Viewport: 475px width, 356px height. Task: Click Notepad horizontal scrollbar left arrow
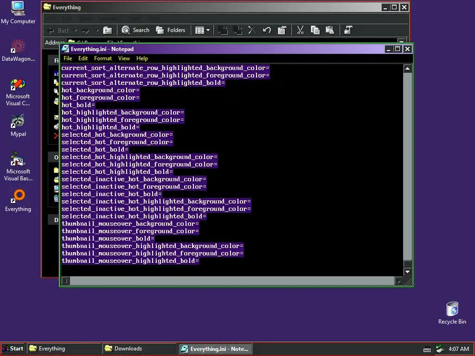pos(66,281)
